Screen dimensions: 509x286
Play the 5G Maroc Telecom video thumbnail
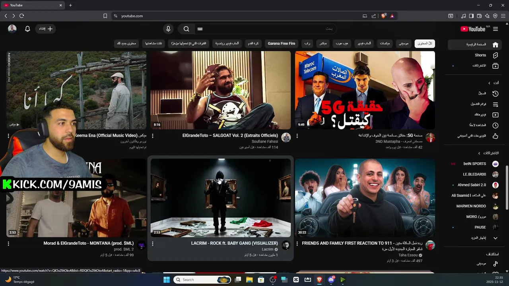[x=365, y=90]
